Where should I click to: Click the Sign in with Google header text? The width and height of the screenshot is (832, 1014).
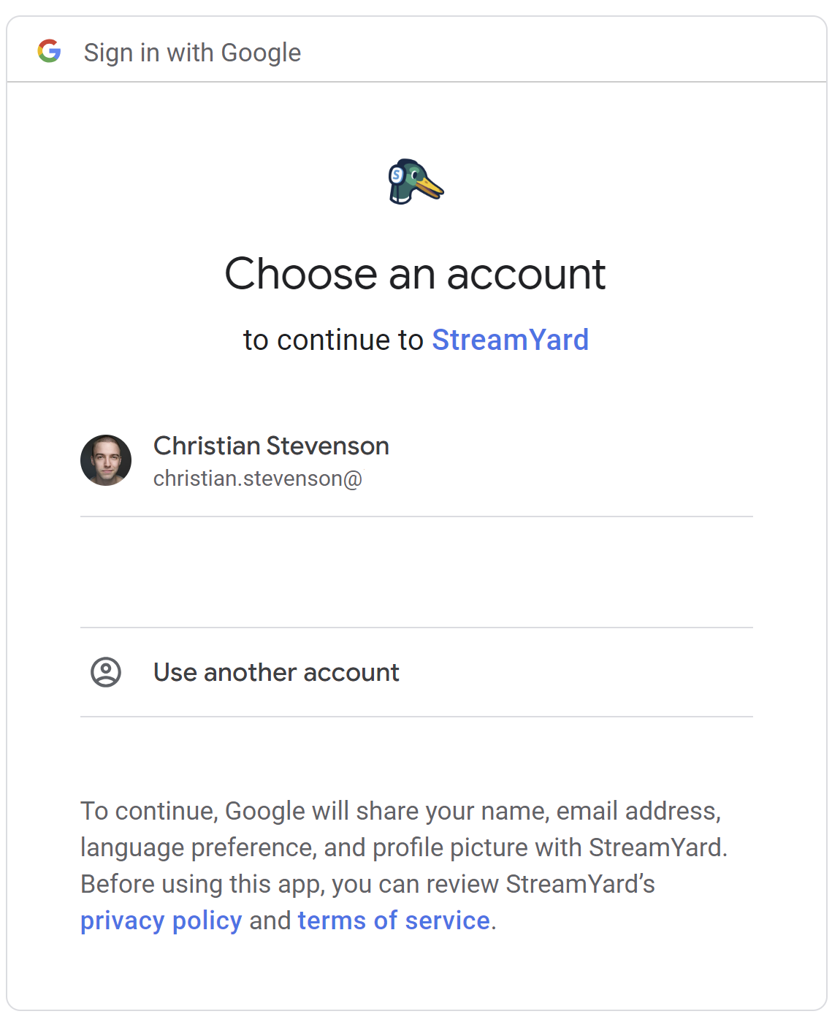tap(192, 53)
